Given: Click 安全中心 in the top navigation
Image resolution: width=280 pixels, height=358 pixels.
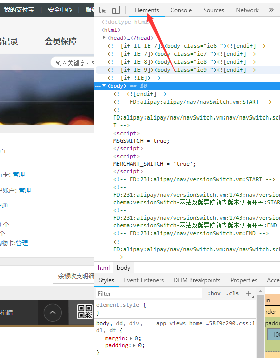Looking at the screenshot, I should pyautogui.click(x=60, y=10).
